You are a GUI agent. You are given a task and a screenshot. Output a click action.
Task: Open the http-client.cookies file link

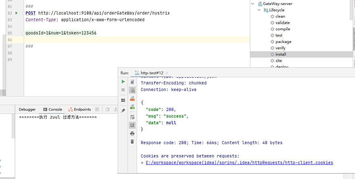click(x=239, y=163)
